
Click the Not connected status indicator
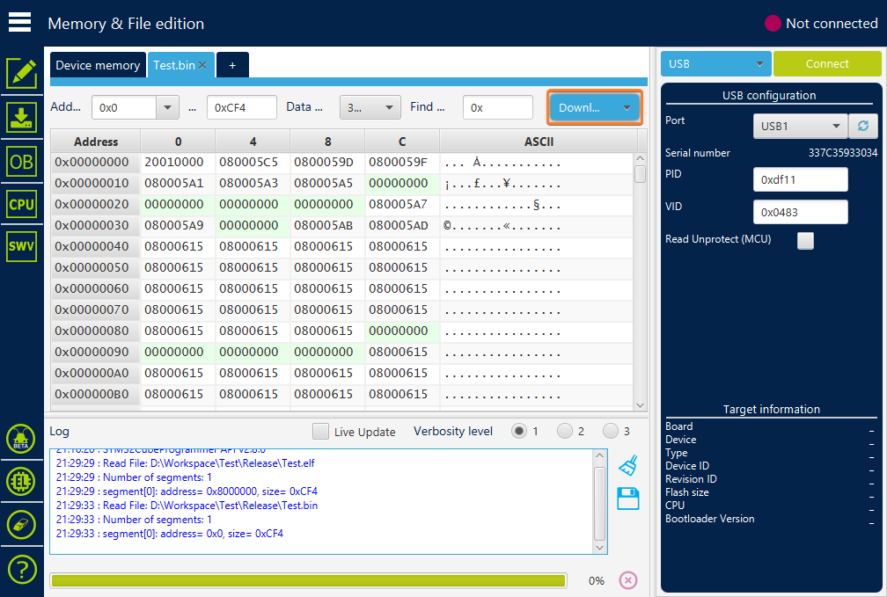point(821,23)
